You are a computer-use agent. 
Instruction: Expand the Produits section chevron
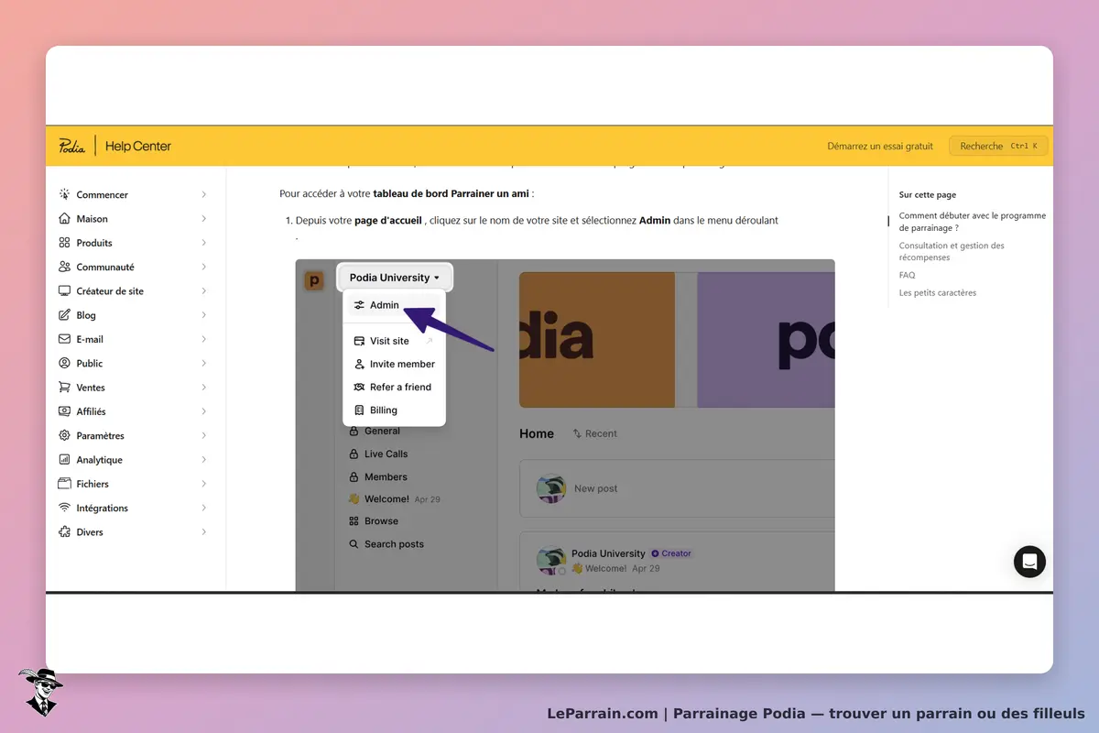(204, 243)
